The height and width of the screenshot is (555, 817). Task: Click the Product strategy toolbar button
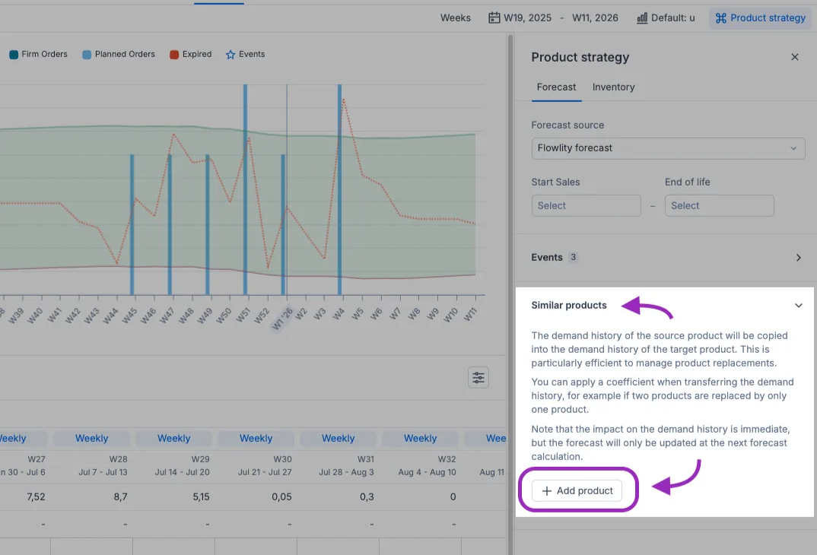(758, 18)
